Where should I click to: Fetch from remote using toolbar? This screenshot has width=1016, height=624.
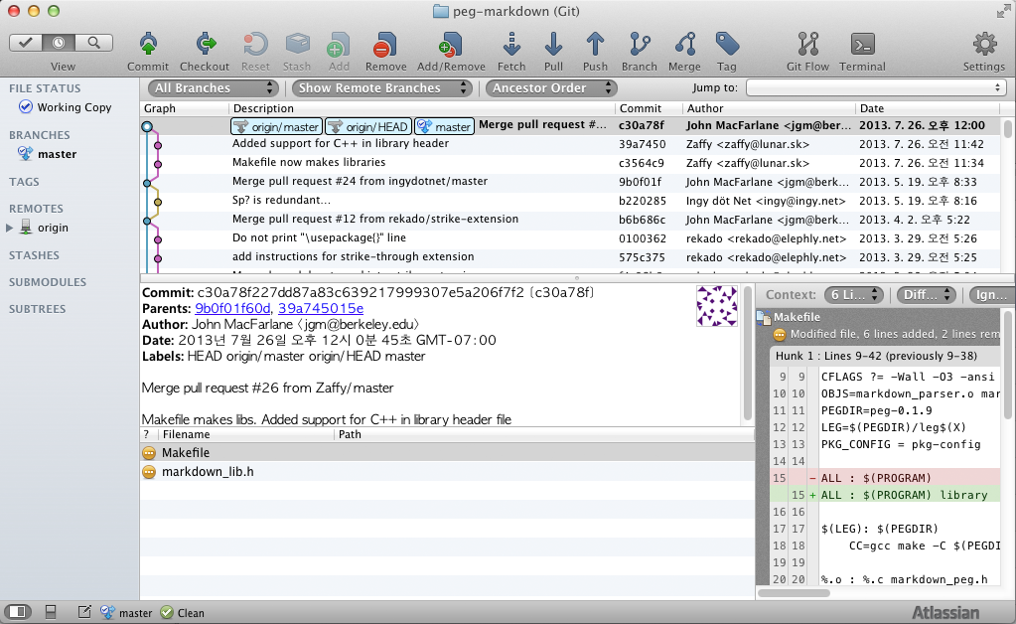(x=511, y=44)
